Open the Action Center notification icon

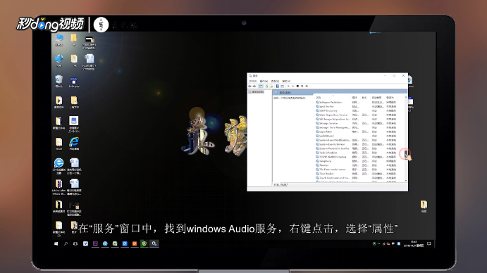click(x=429, y=244)
